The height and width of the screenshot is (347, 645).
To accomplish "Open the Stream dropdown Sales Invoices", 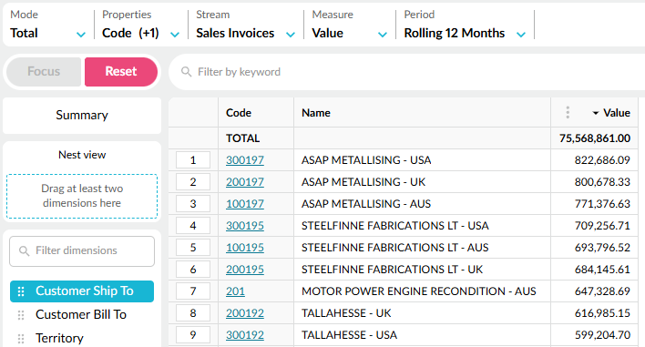I will pos(246,26).
